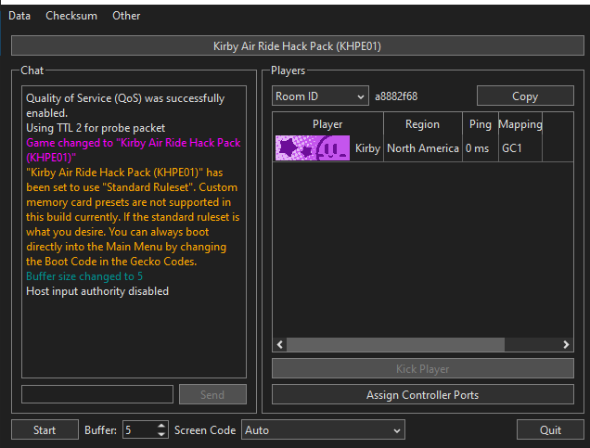Click the players list right scroll arrow
This screenshot has width=590, height=448.
pos(566,344)
